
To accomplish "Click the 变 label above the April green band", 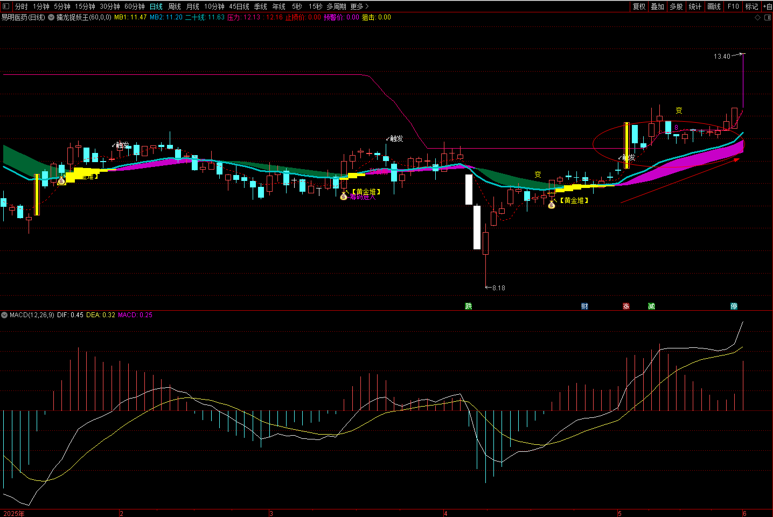I will pos(538,174).
